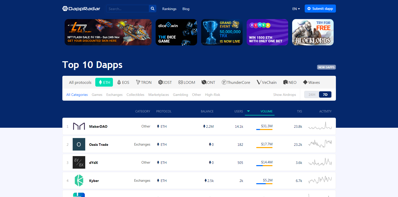This screenshot has width=398, height=197.
Task: Click the PROTOCOL column header
Action: click(x=164, y=111)
